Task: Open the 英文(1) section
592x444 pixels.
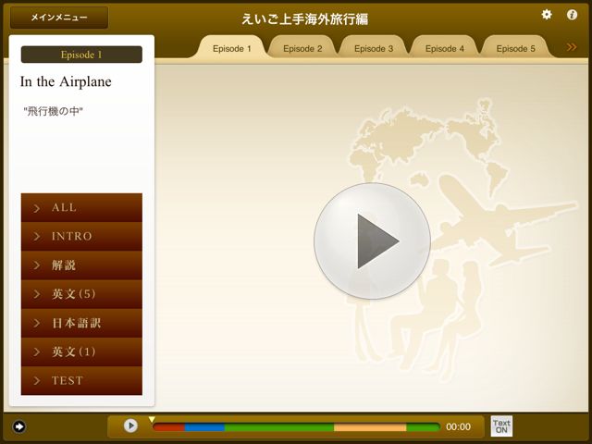Action: coord(81,351)
